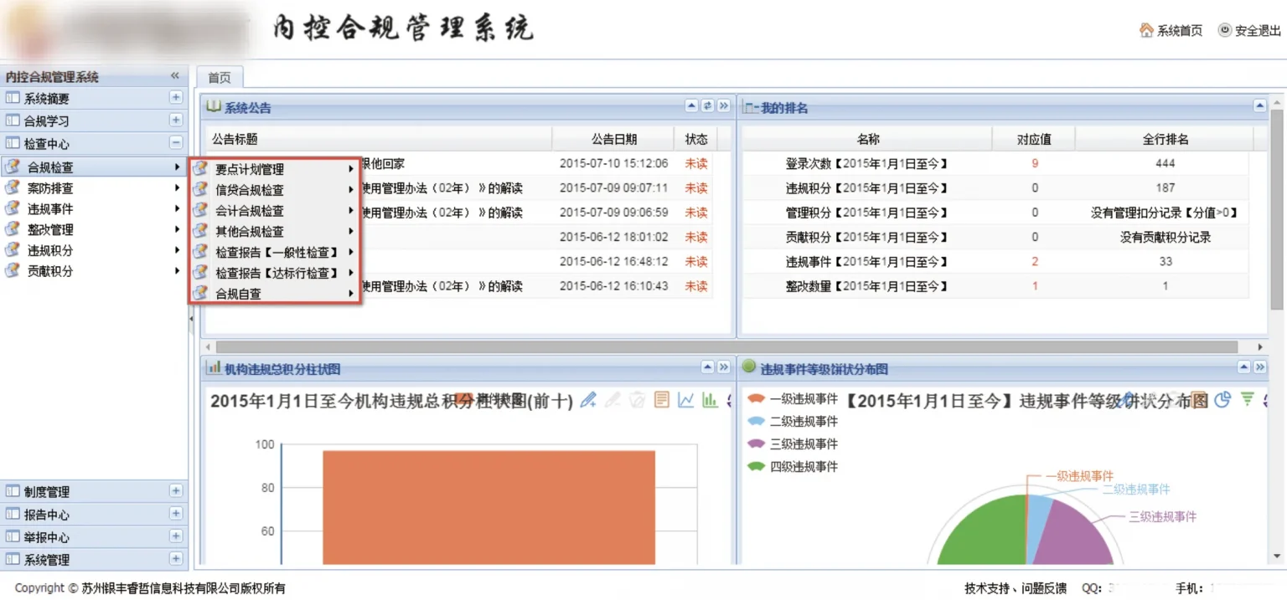Open 信贷合规检查 submenu item
Image resolution: width=1287 pixels, height=600 pixels.
[x=250, y=190]
